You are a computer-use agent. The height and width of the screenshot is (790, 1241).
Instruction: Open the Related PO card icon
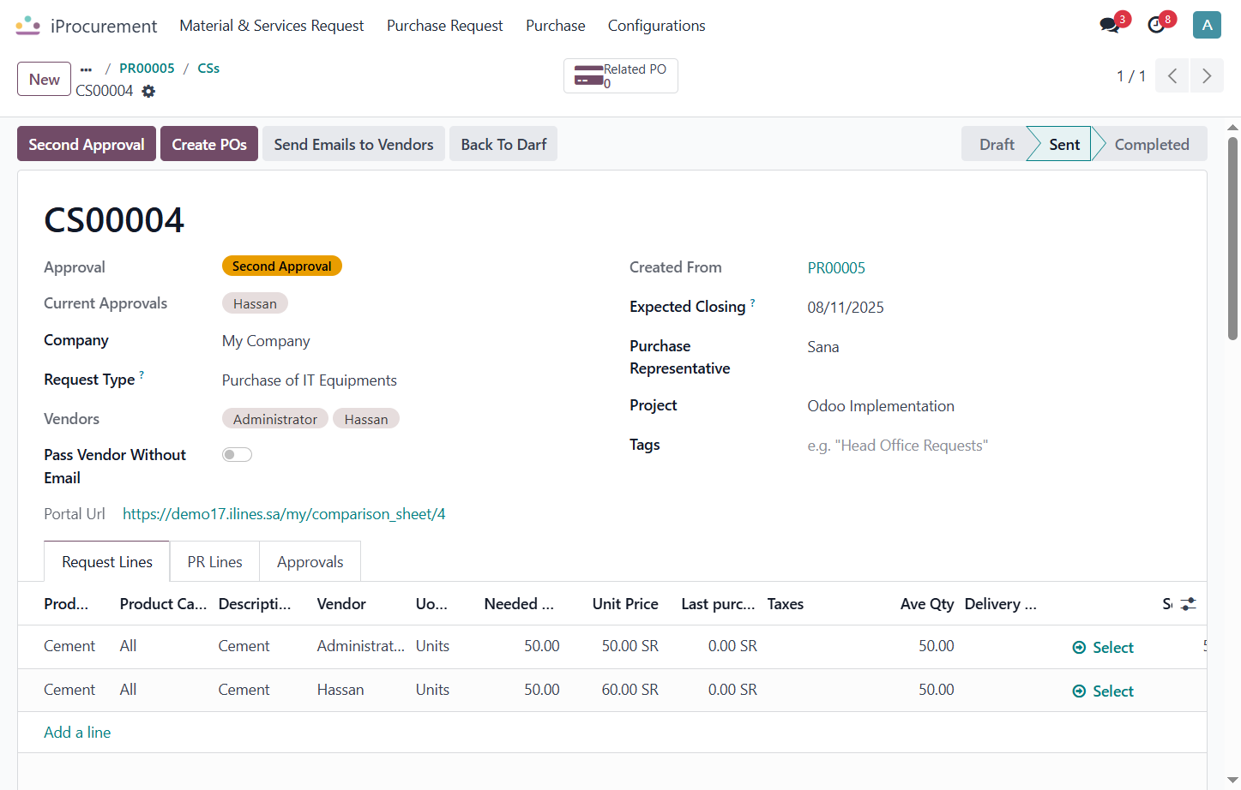(588, 75)
